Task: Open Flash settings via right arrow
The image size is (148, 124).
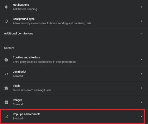Action: click(141, 88)
